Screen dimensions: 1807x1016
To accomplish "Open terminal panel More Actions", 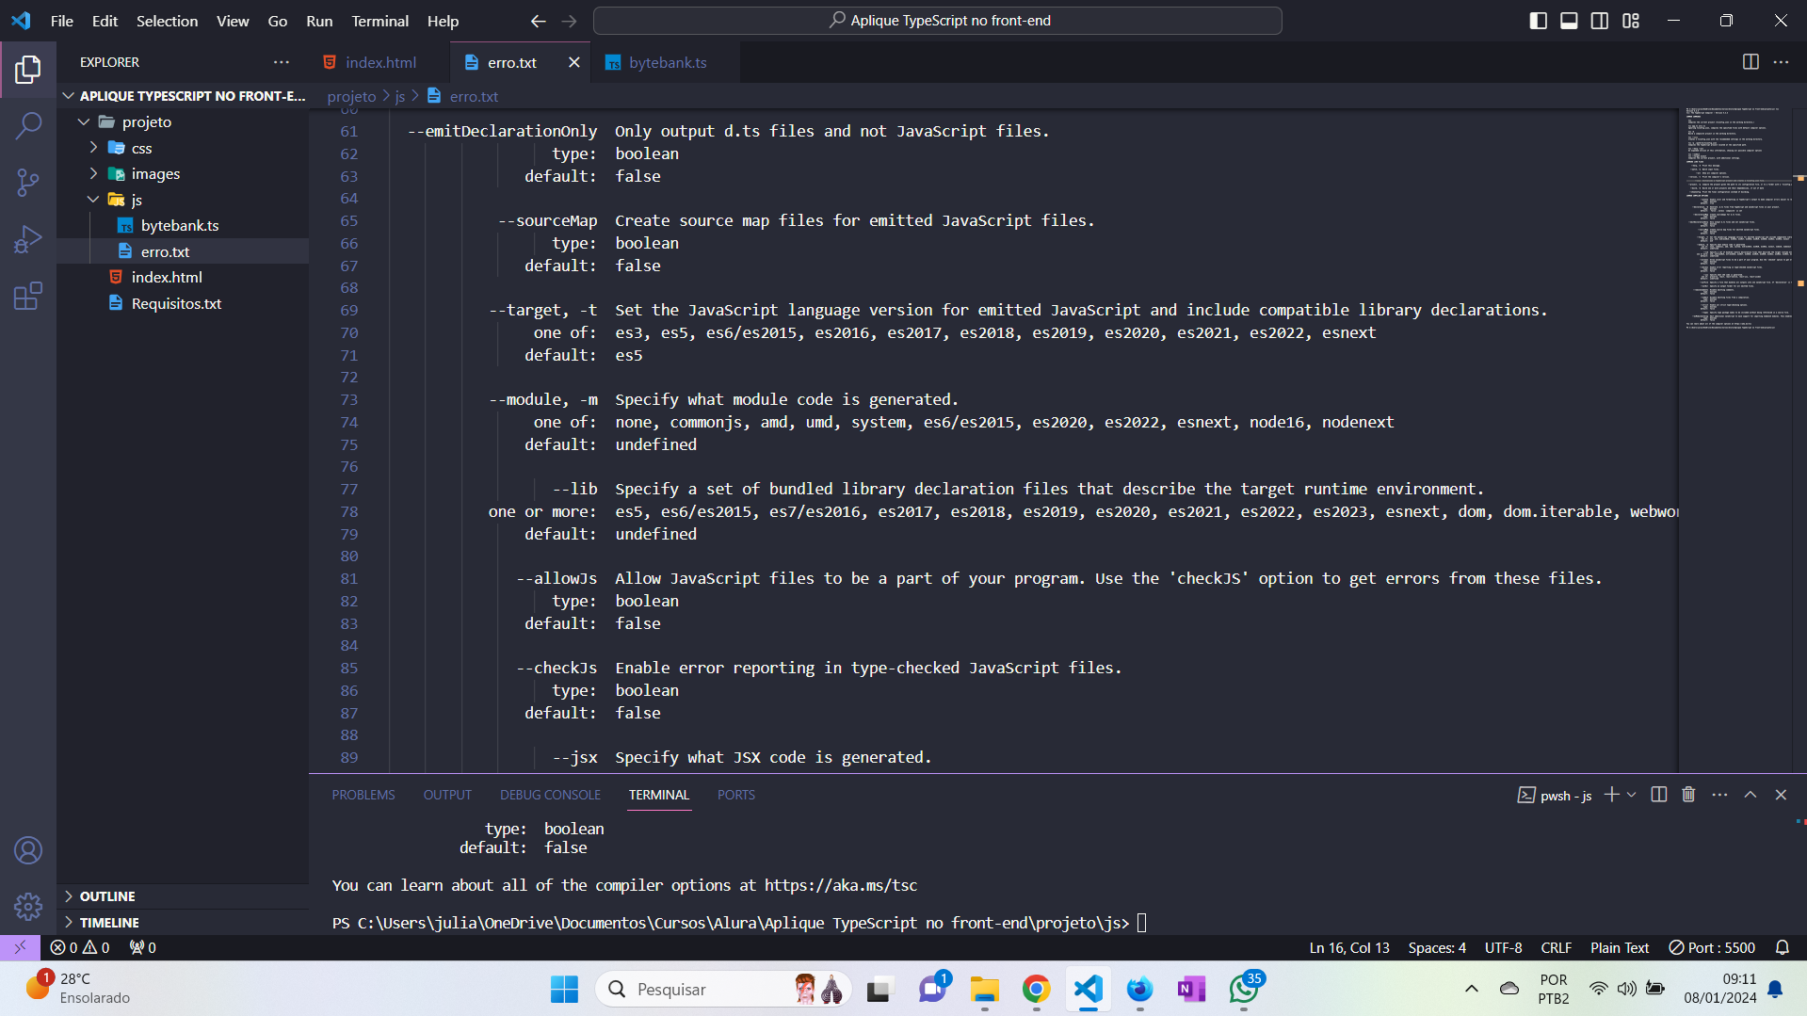I will (x=1719, y=795).
